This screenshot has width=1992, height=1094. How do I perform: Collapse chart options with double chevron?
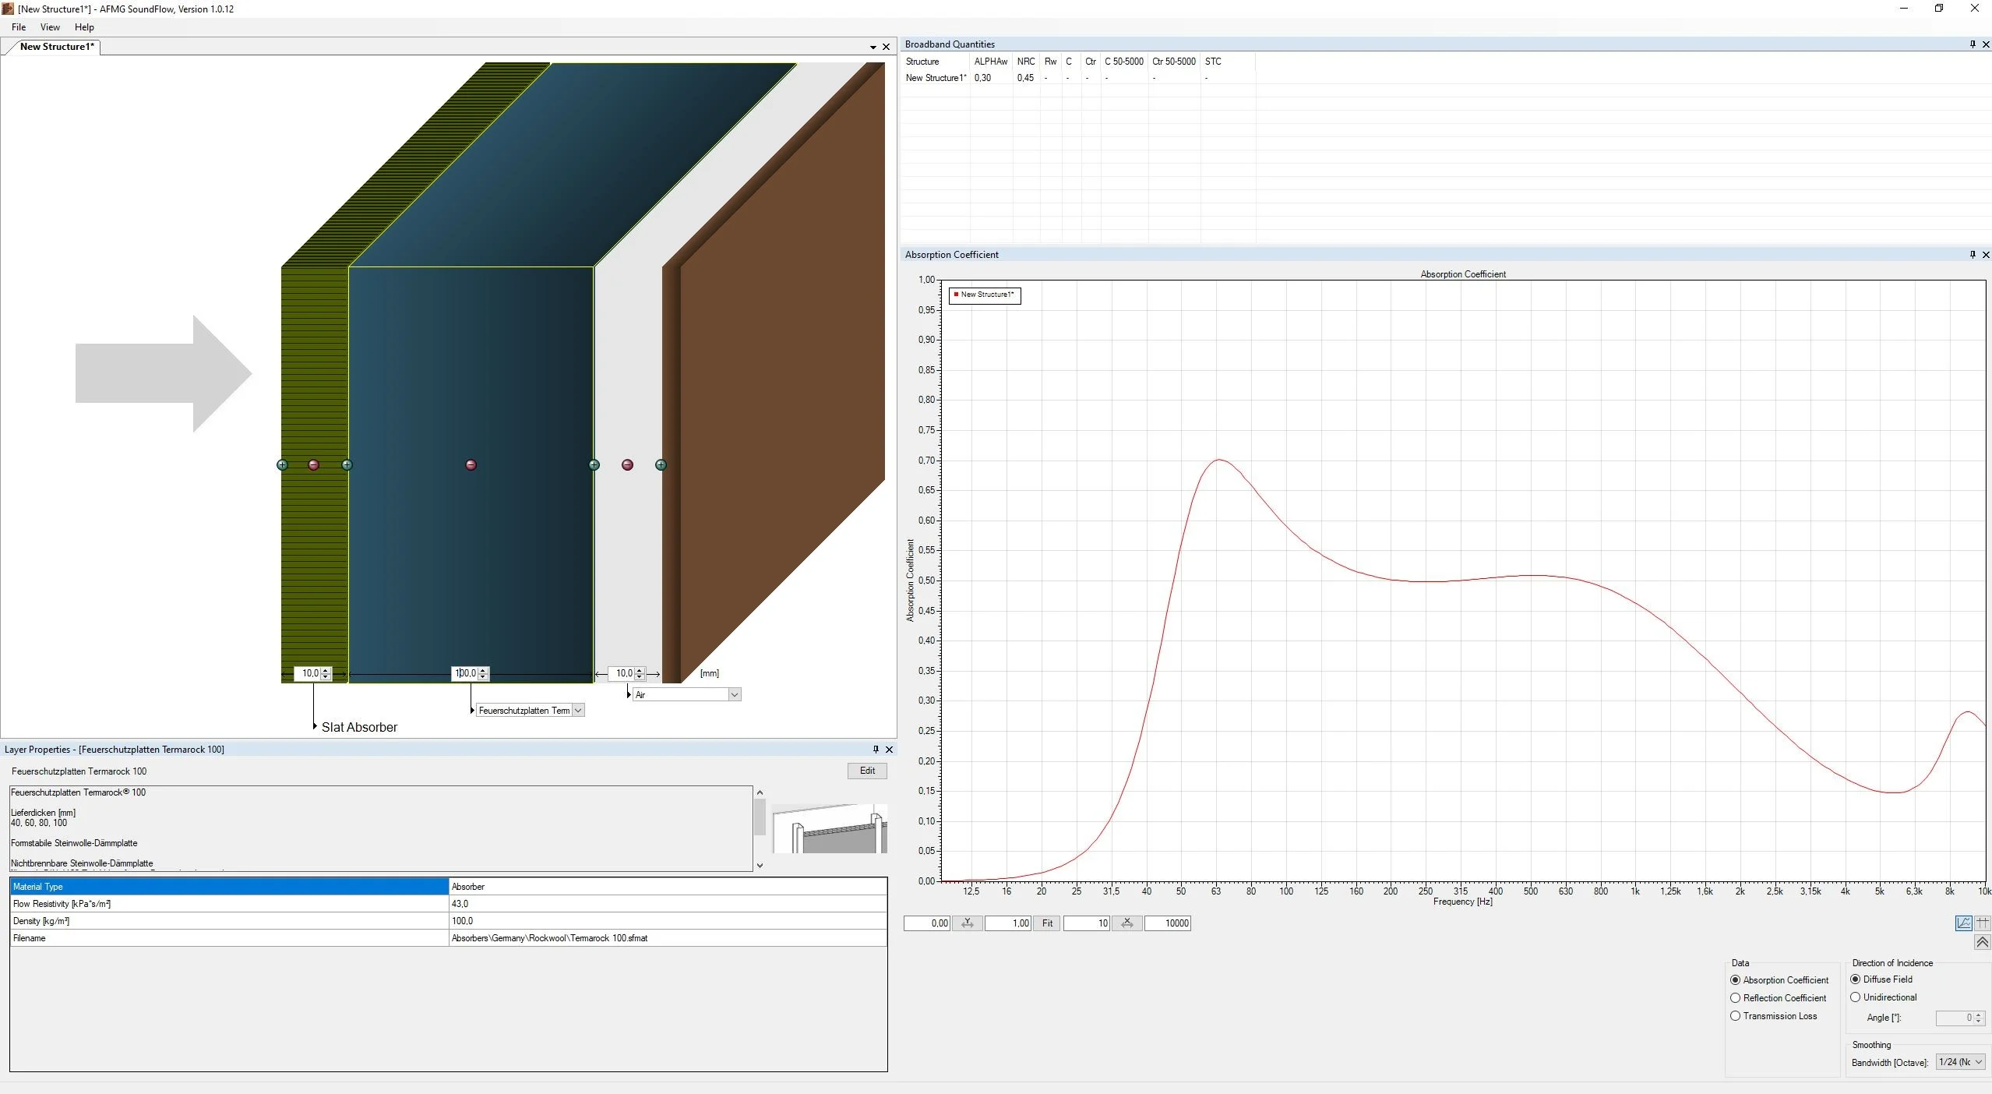(1982, 943)
